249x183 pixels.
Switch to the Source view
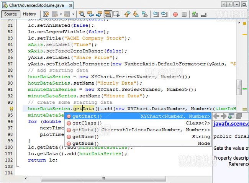10,14
